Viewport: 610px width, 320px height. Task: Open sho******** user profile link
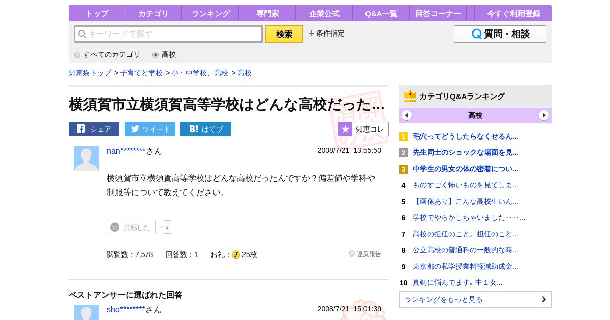tap(126, 309)
